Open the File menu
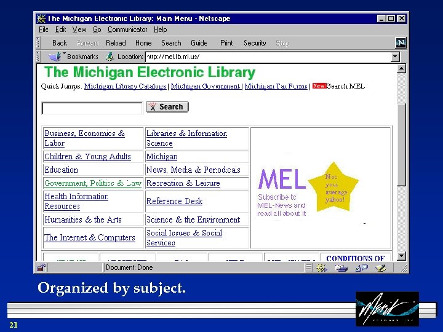Screen dimensions: 443x332 pyautogui.click(x=44, y=30)
